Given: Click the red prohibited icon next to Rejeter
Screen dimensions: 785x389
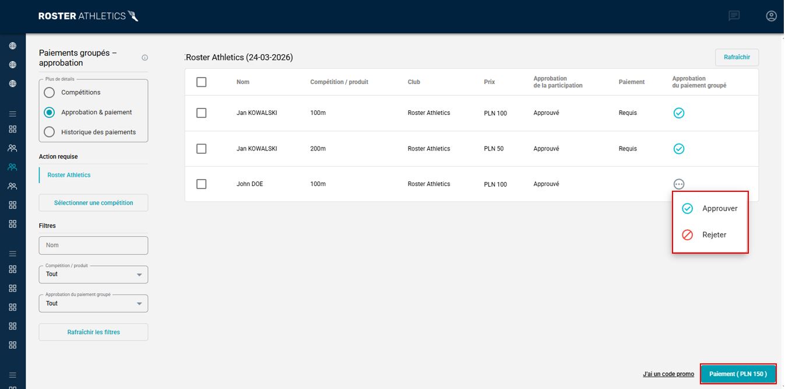Looking at the screenshot, I should (x=687, y=234).
